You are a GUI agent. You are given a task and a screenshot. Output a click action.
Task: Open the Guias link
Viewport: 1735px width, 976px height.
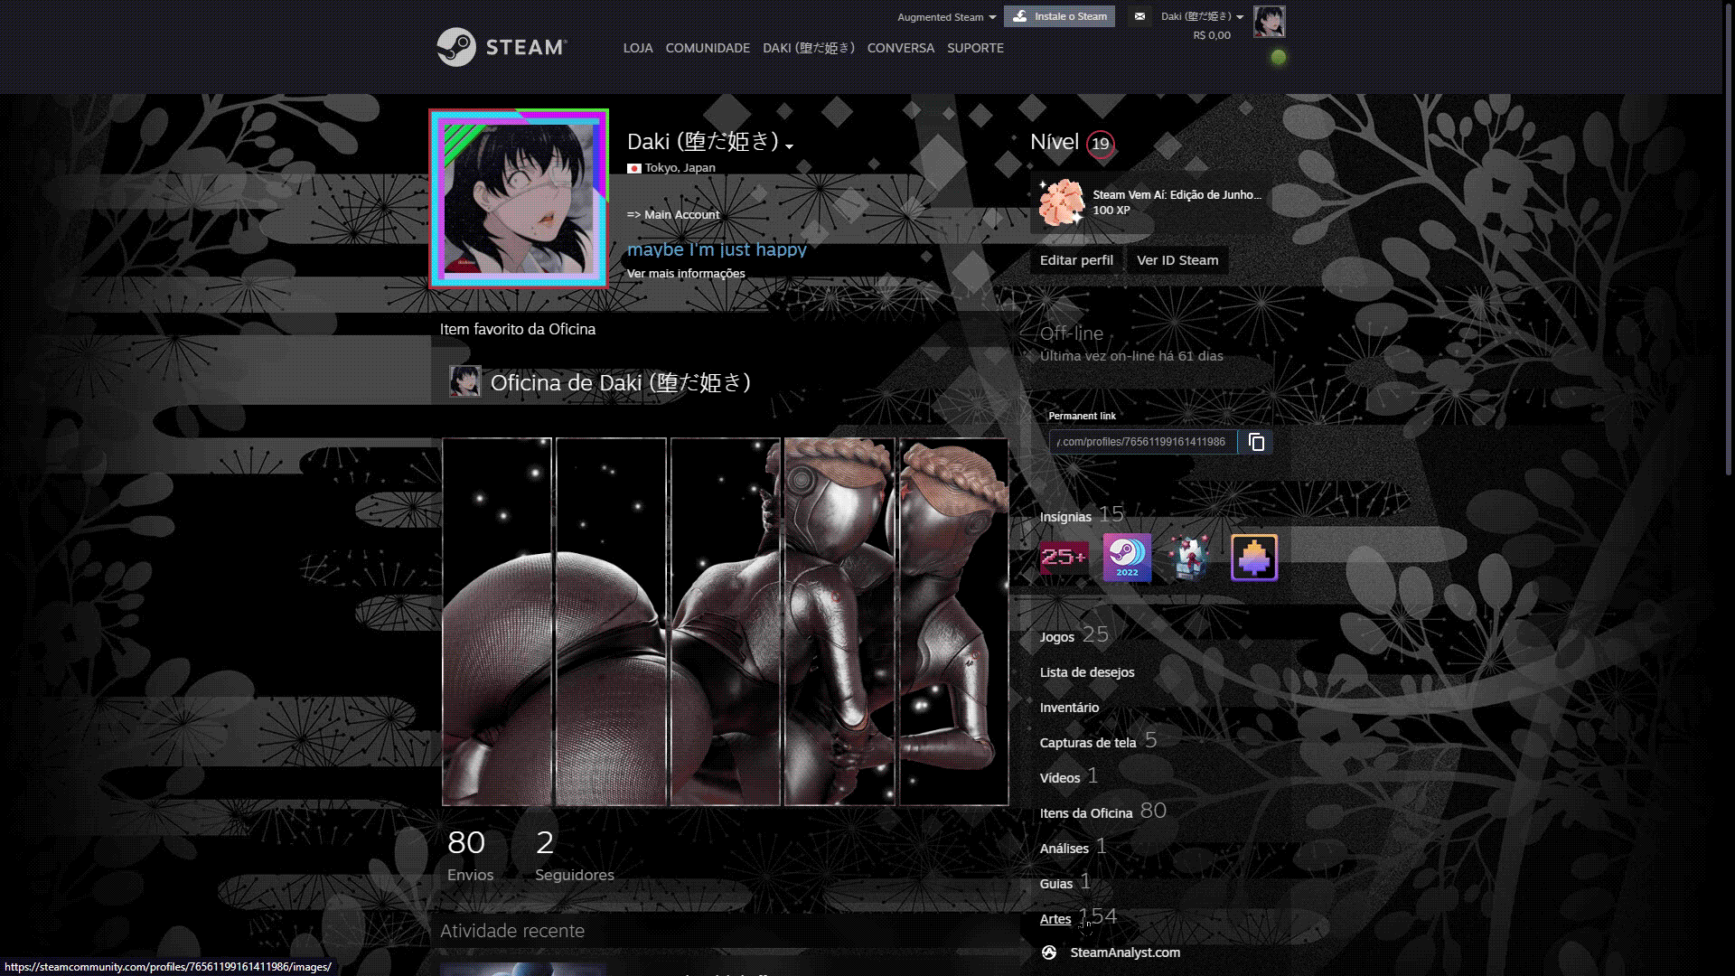point(1056,884)
